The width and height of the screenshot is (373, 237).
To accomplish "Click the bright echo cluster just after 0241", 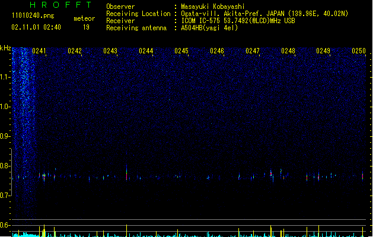I will click(x=44, y=177).
